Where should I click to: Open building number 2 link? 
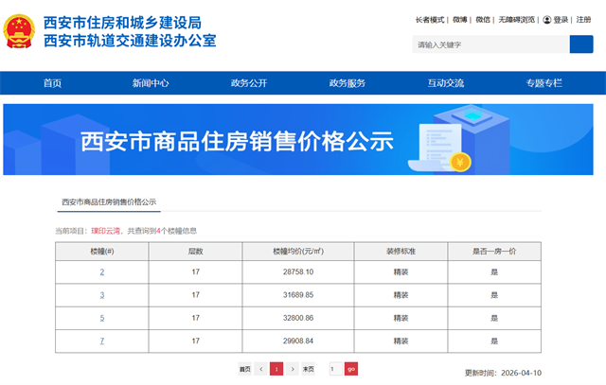[x=102, y=272]
